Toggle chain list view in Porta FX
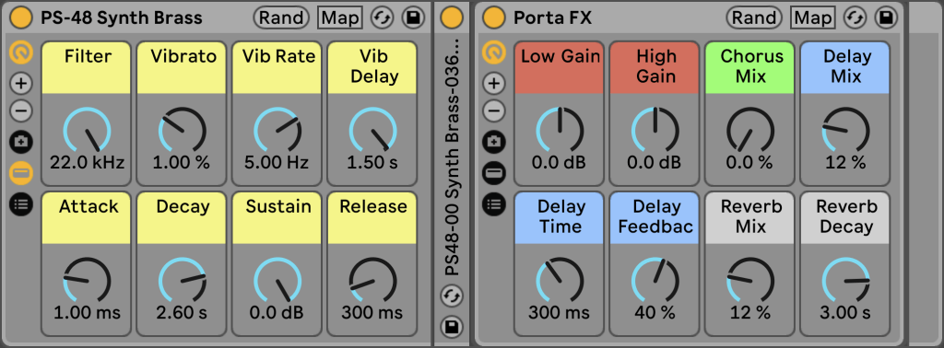Screen dimensions: 944x348 tap(495, 204)
